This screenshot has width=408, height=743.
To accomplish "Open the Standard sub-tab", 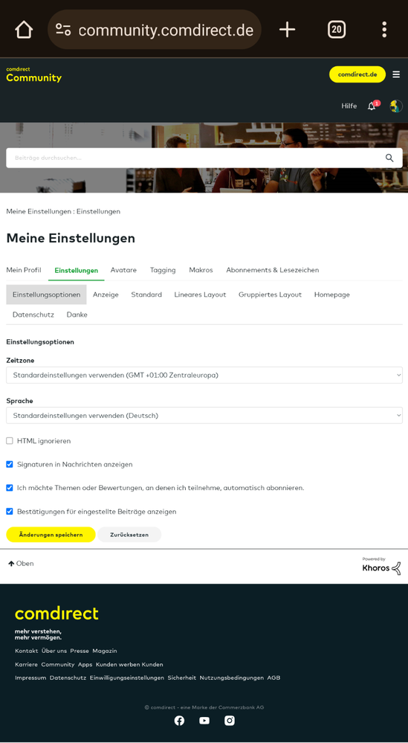I will tap(146, 295).
